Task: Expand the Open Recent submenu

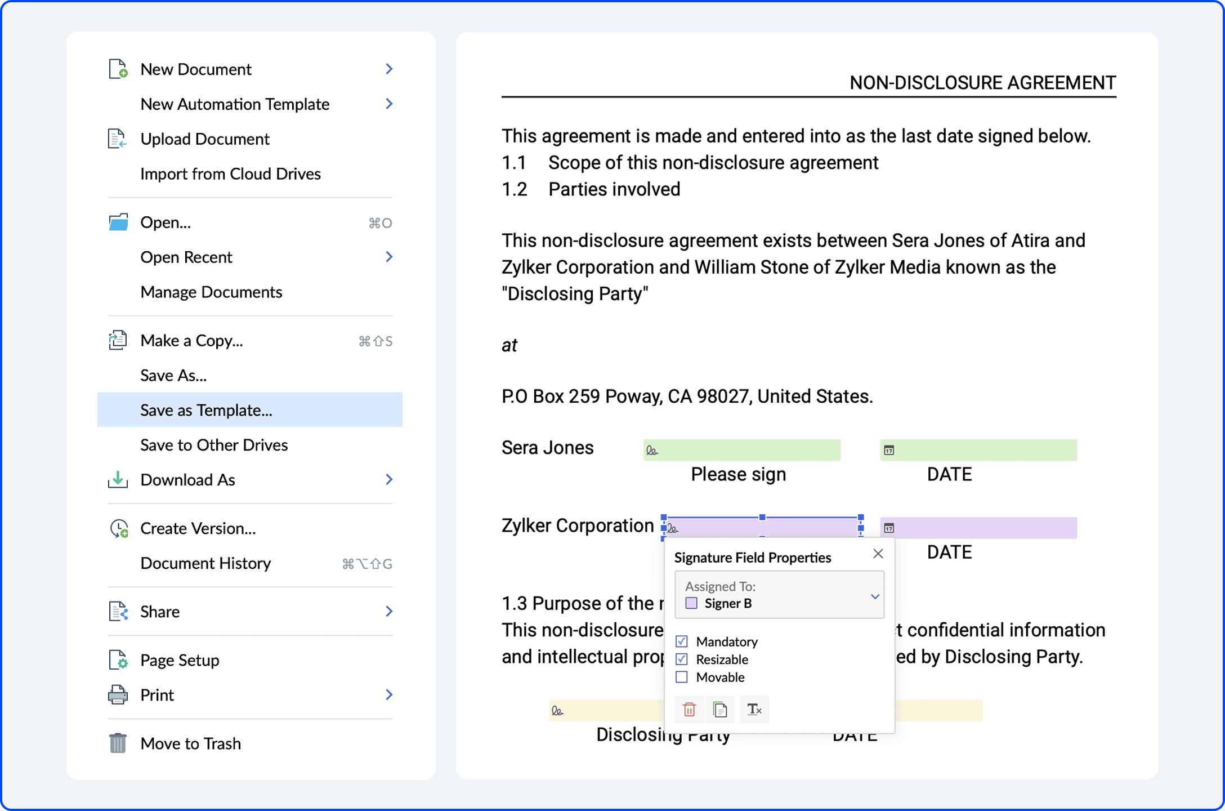Action: coord(389,257)
